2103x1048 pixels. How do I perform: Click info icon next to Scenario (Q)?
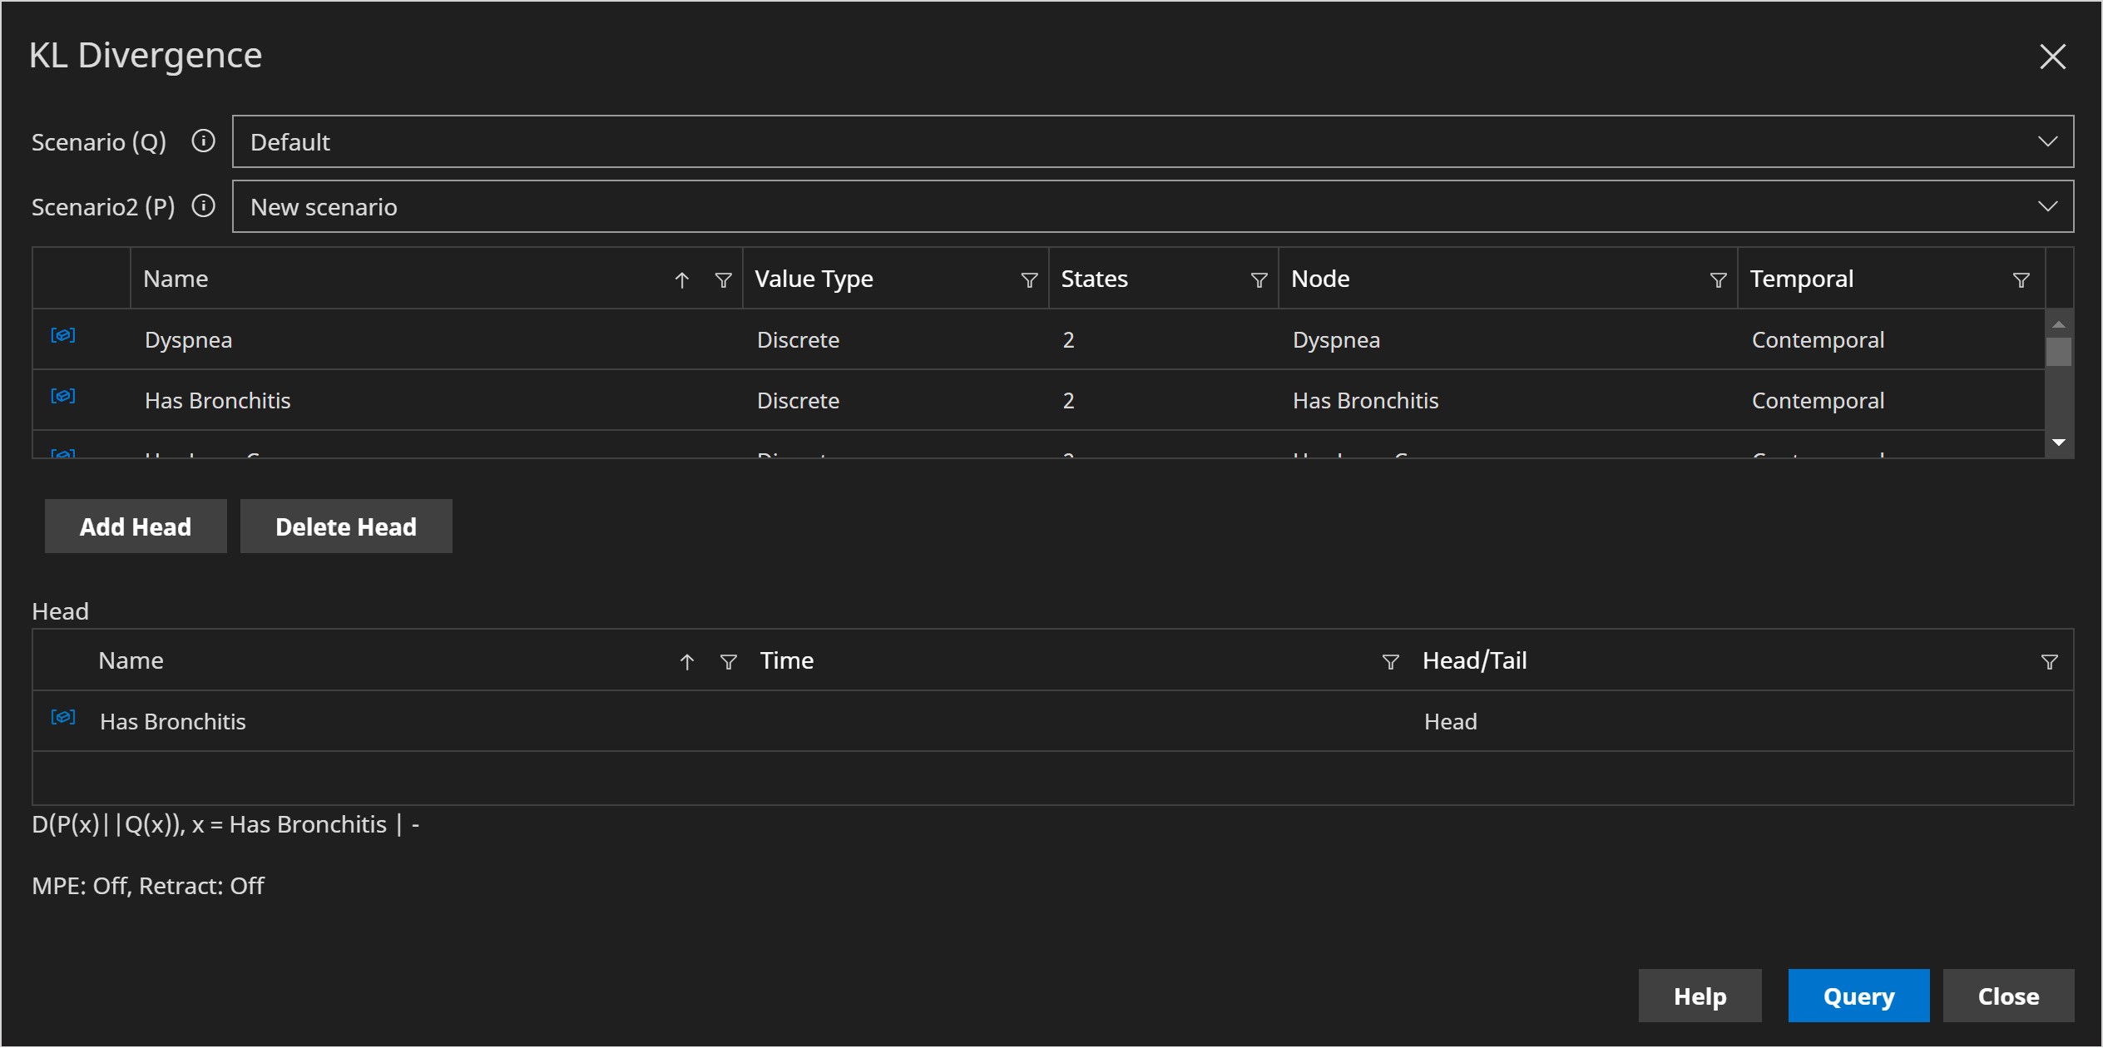coord(203,141)
